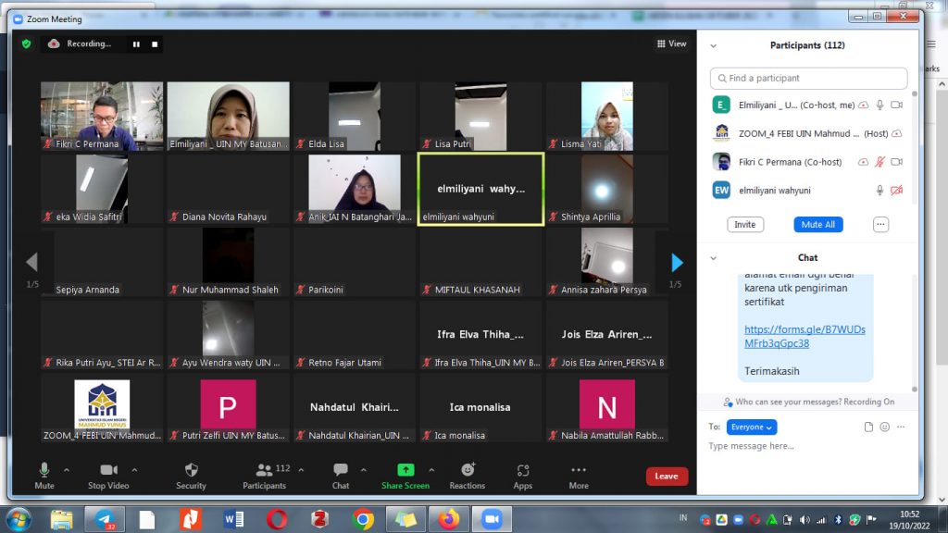The image size is (948, 533).
Task: Open the Apps icon in toolbar
Action: tap(523, 470)
